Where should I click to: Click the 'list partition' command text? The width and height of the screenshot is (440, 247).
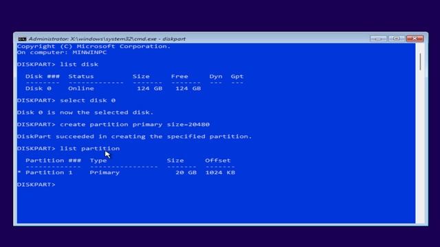(x=90, y=148)
